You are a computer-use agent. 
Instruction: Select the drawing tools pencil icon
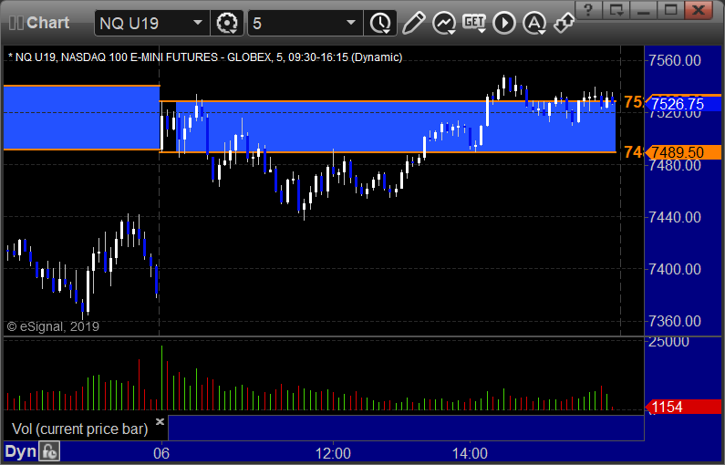pyautogui.click(x=413, y=23)
